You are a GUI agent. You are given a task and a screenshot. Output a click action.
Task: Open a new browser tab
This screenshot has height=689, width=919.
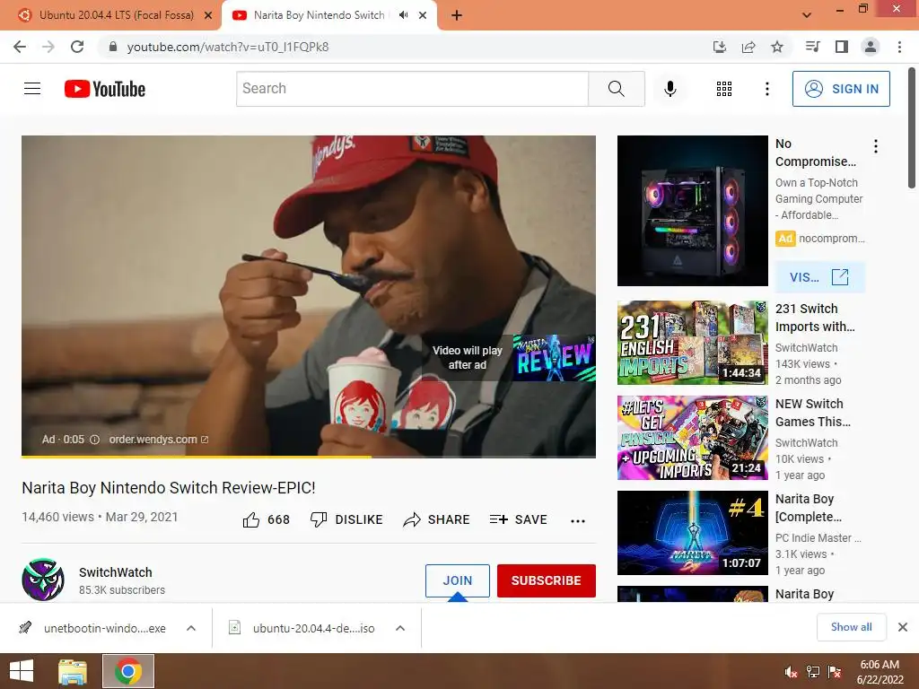click(457, 16)
